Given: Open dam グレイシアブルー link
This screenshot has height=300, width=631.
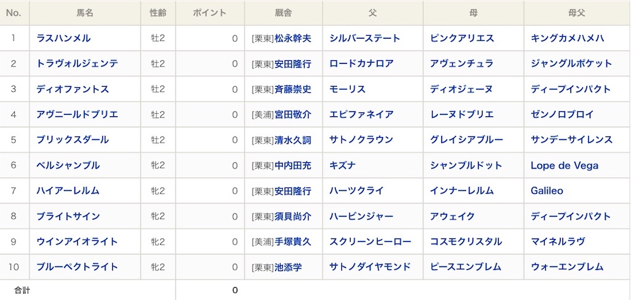Looking at the screenshot, I should coord(466,140).
